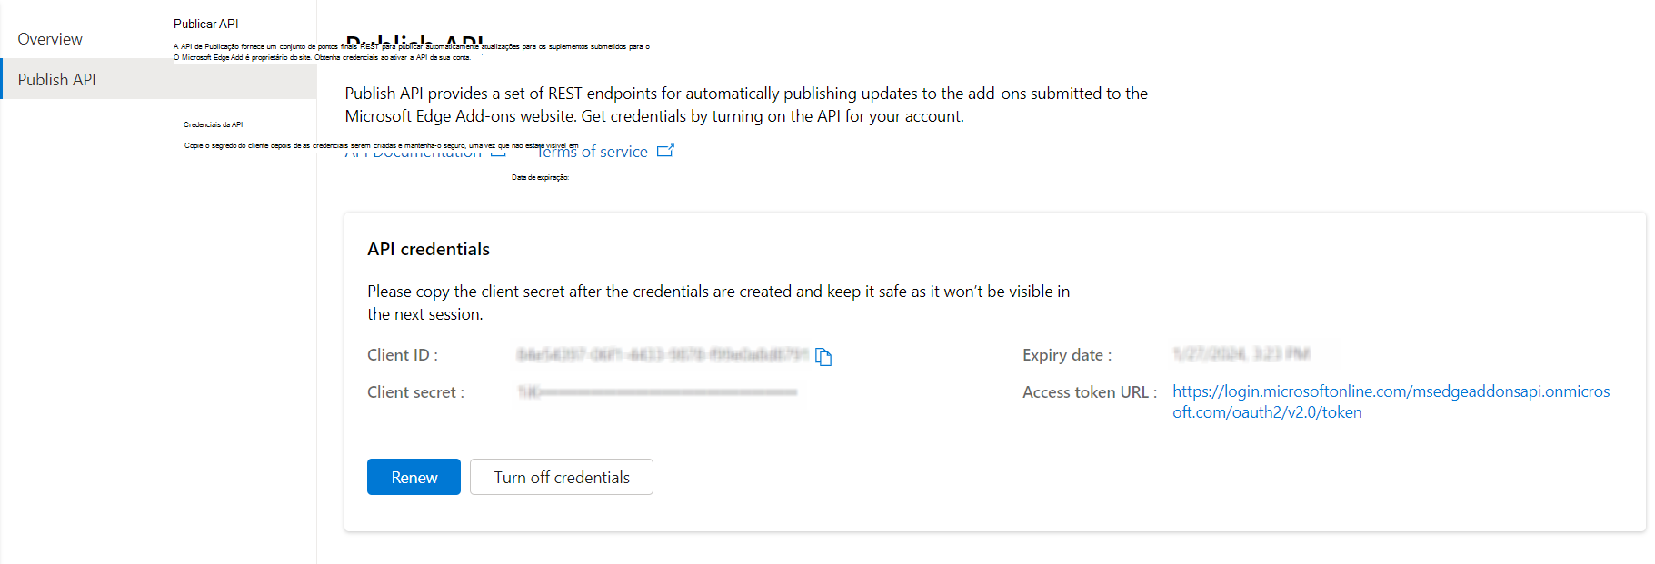Click the masked Client secret value
Screen dimensions: 1655x564
657,392
